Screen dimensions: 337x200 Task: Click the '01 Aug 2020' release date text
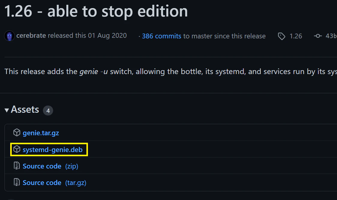[107, 35]
